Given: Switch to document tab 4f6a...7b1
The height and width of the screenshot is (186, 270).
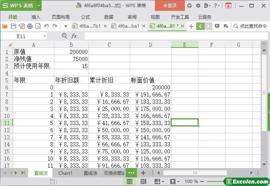Looking at the screenshot, I should pos(90,26).
